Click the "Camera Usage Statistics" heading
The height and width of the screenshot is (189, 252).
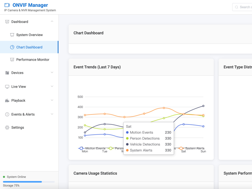coord(95,173)
